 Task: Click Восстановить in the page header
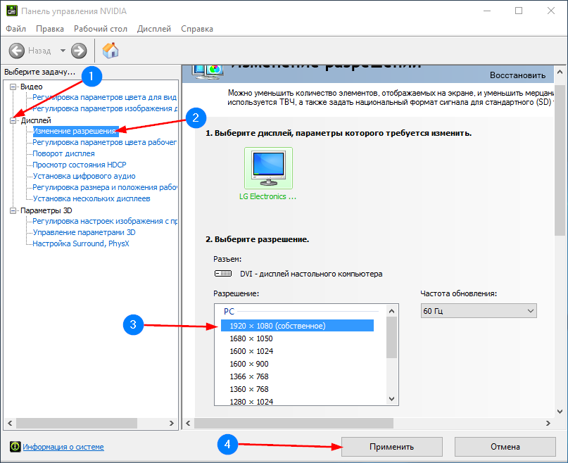517,75
